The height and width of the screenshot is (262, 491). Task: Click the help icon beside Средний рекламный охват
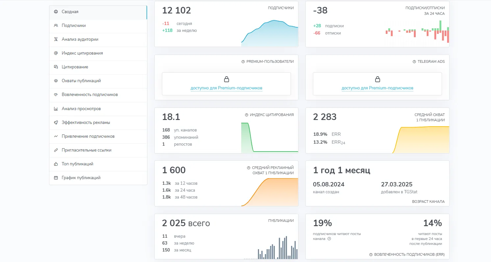tap(248, 168)
